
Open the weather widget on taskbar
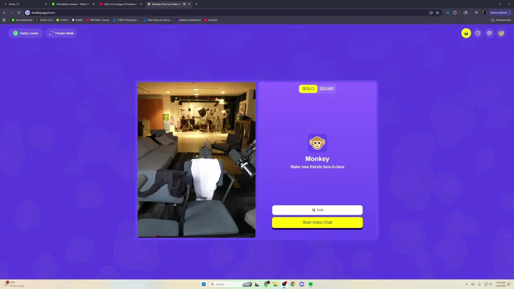(x=14, y=284)
